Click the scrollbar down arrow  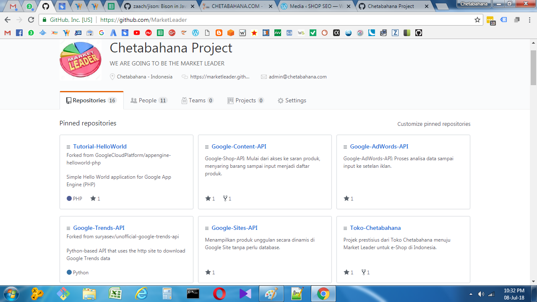tap(533, 281)
